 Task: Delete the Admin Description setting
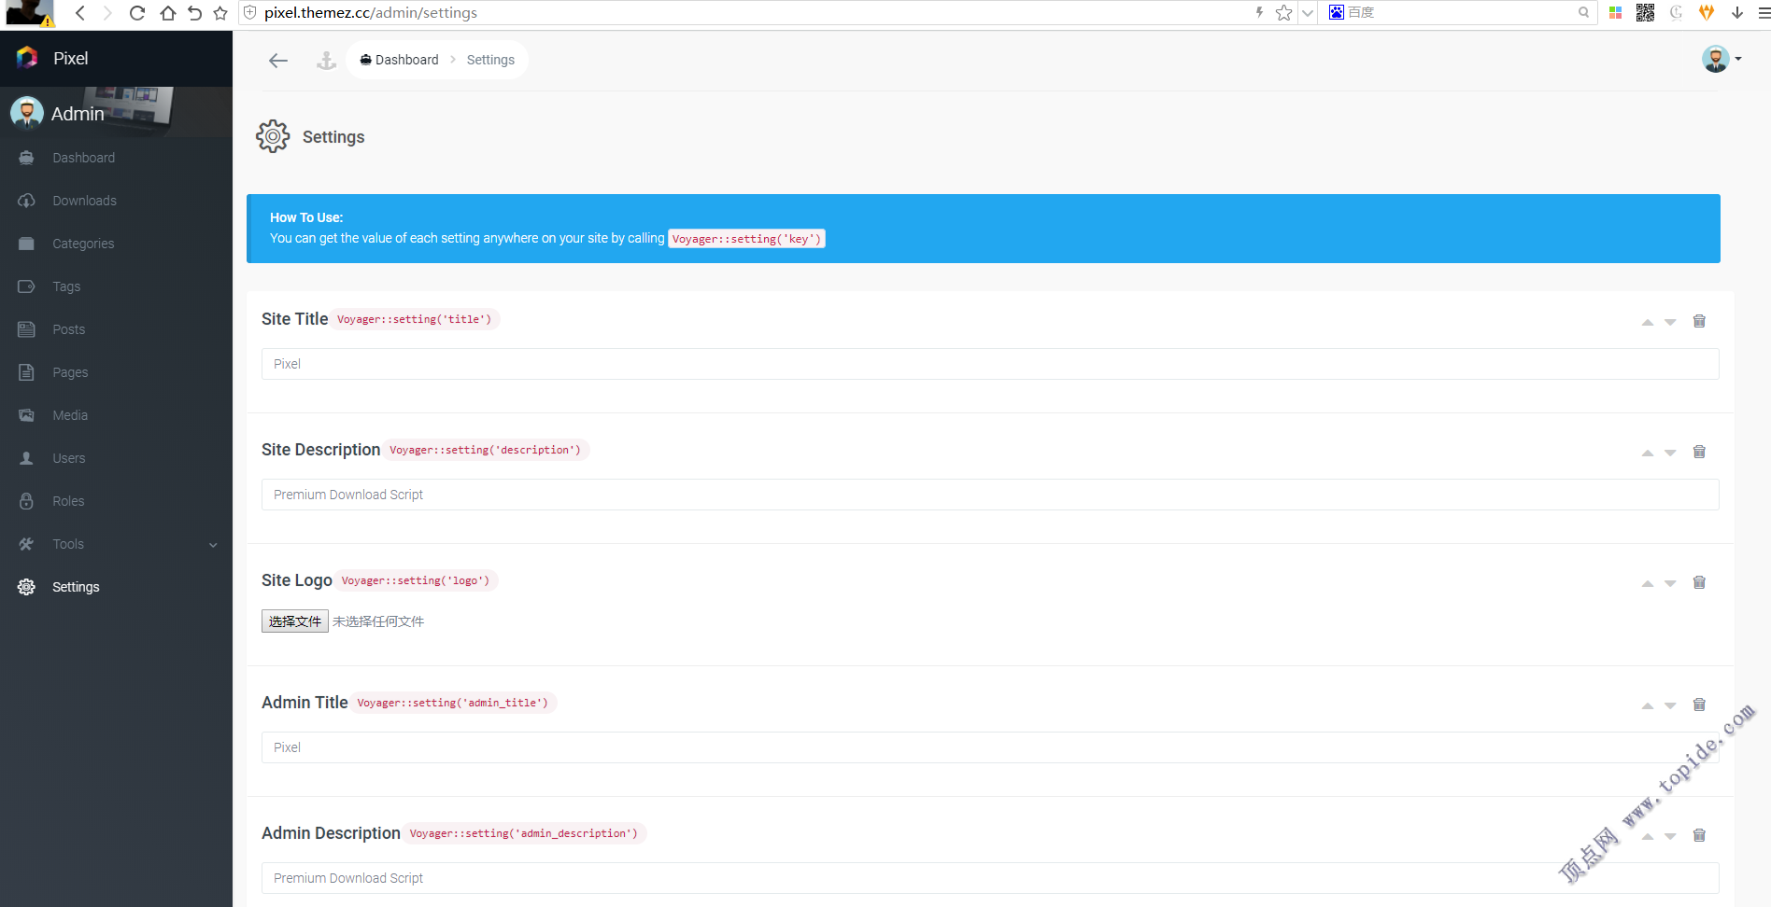click(1699, 835)
